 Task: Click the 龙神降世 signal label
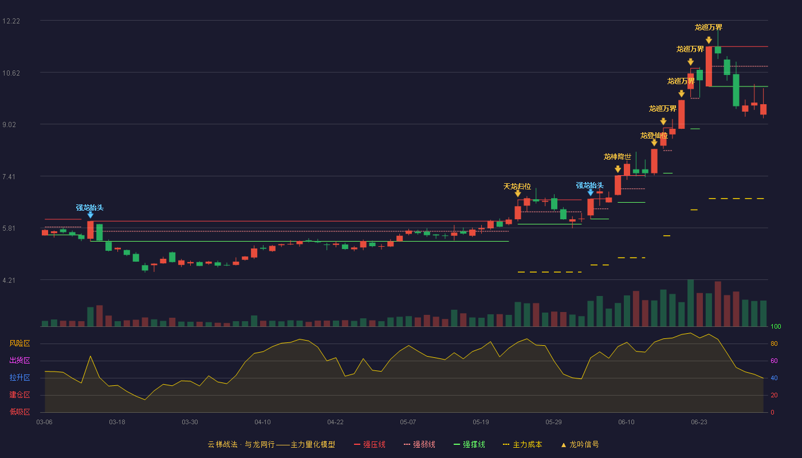pyautogui.click(x=618, y=156)
